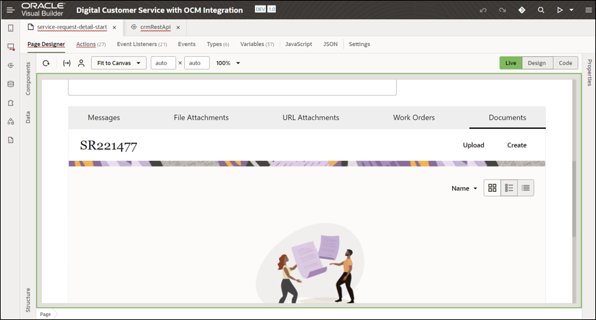The image size is (596, 320).
Task: Expand the Data side panel
Action: pos(28,117)
